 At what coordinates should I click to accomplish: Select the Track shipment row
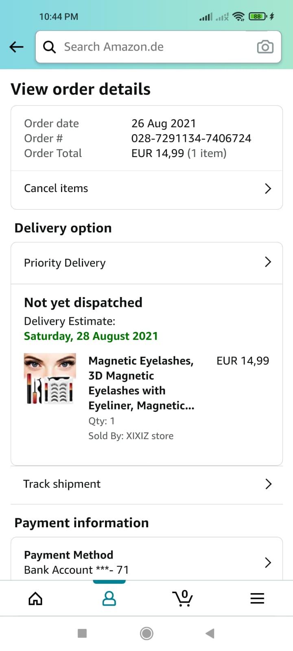tap(62, 484)
